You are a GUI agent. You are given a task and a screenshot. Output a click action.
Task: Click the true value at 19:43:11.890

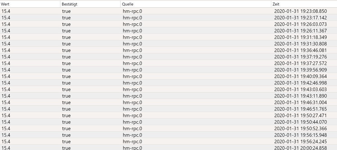[66, 96]
